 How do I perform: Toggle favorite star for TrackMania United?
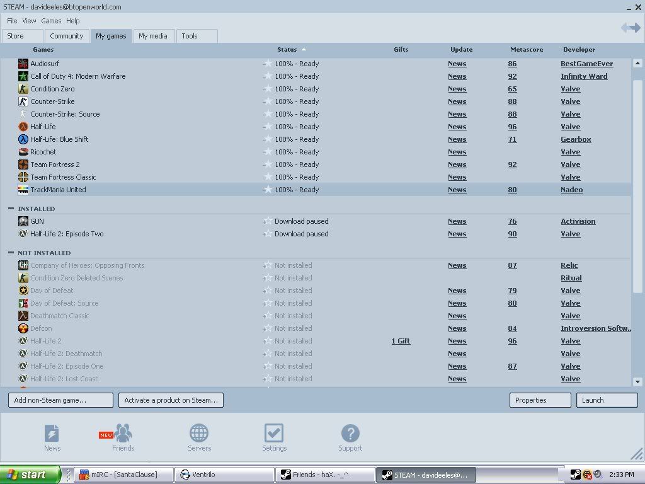click(268, 189)
